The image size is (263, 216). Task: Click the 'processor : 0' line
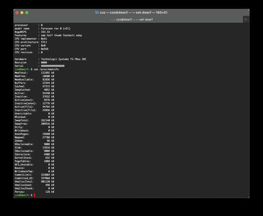pos(28,25)
